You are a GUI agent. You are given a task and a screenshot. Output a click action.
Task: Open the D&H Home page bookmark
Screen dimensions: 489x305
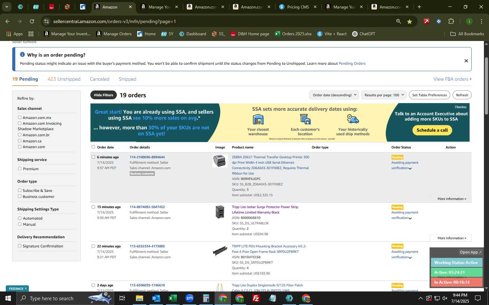pyautogui.click(x=250, y=34)
